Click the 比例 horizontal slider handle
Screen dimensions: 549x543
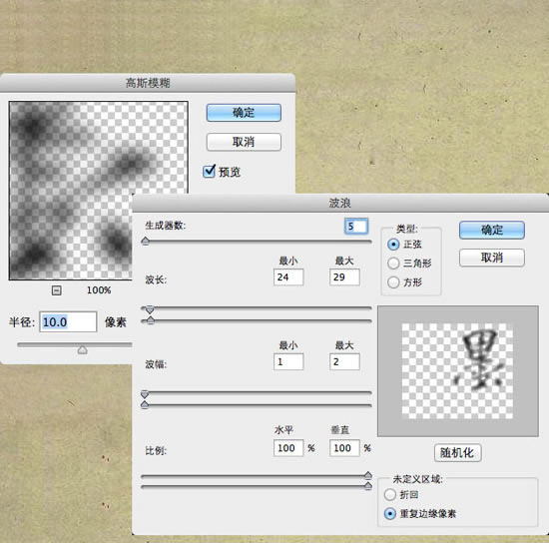[x=368, y=475]
